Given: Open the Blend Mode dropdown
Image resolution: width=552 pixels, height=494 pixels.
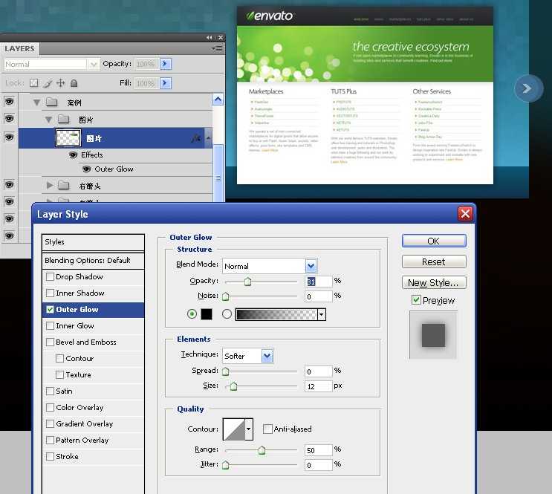Looking at the screenshot, I should pos(311,266).
